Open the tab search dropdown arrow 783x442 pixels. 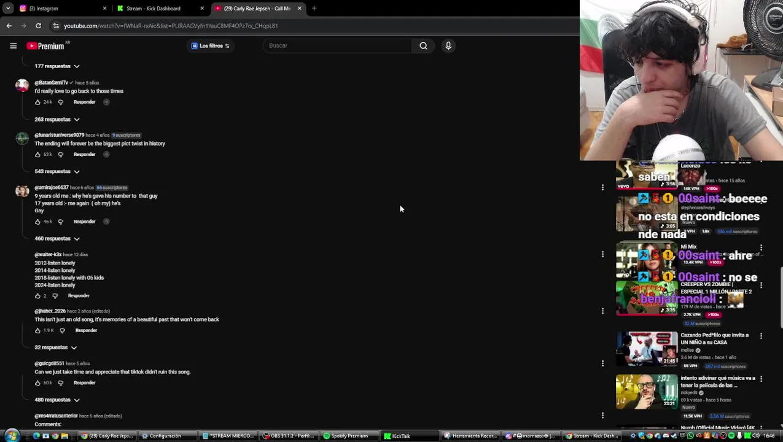7,9
